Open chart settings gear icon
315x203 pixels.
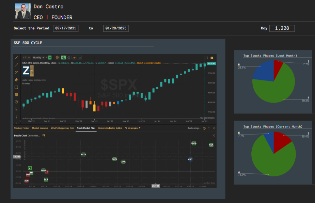click(x=57, y=58)
